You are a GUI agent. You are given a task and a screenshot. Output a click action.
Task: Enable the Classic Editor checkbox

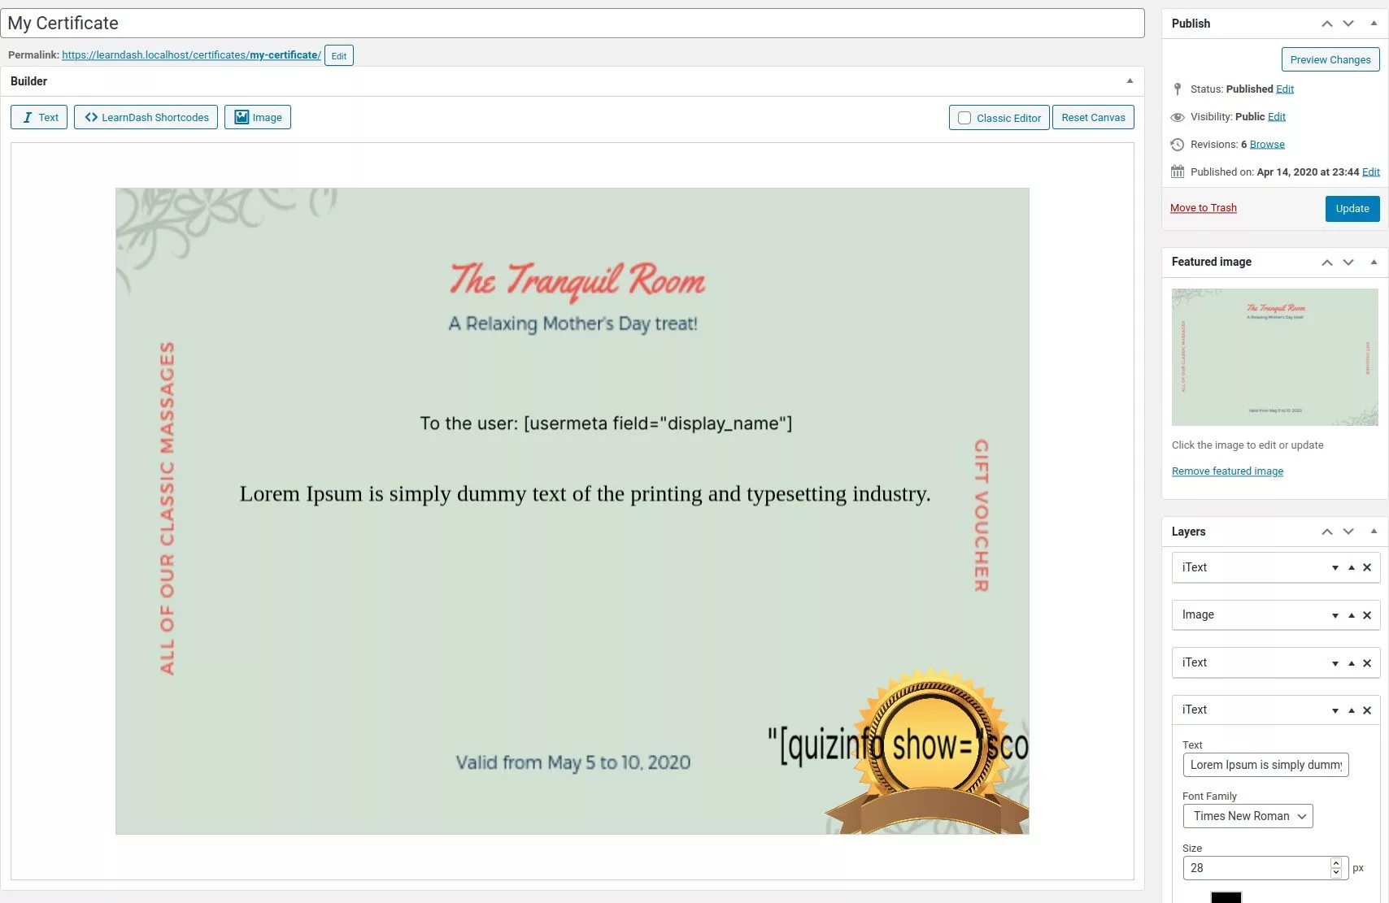coord(964,118)
